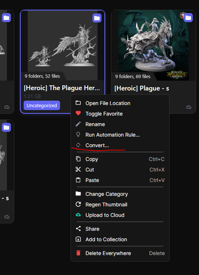Click the Add to Collection download-box icon
Image resolution: width=199 pixels, height=275 pixels.
point(78,239)
